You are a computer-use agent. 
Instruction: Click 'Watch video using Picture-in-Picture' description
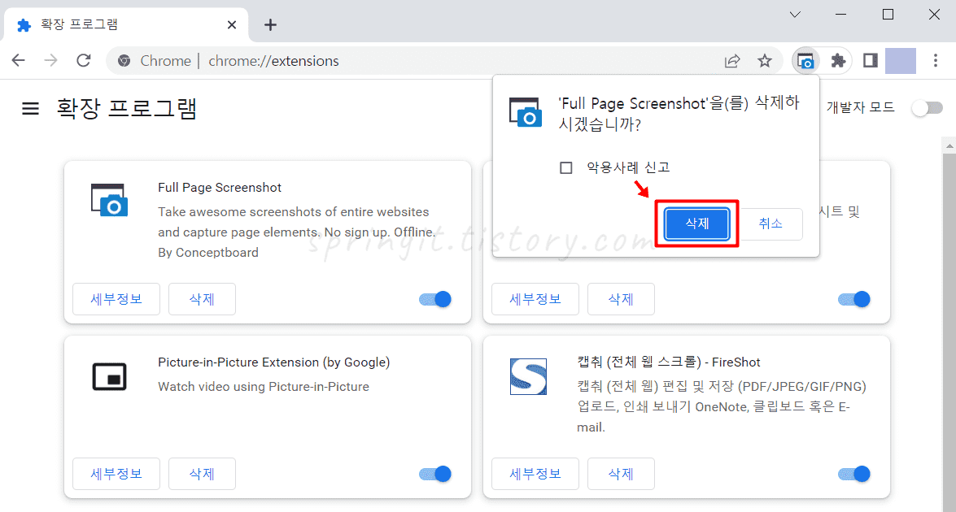coord(264,387)
